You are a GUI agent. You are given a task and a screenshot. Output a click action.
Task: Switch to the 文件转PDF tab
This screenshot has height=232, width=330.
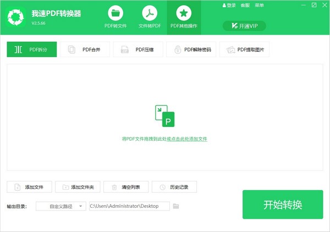[x=148, y=17]
